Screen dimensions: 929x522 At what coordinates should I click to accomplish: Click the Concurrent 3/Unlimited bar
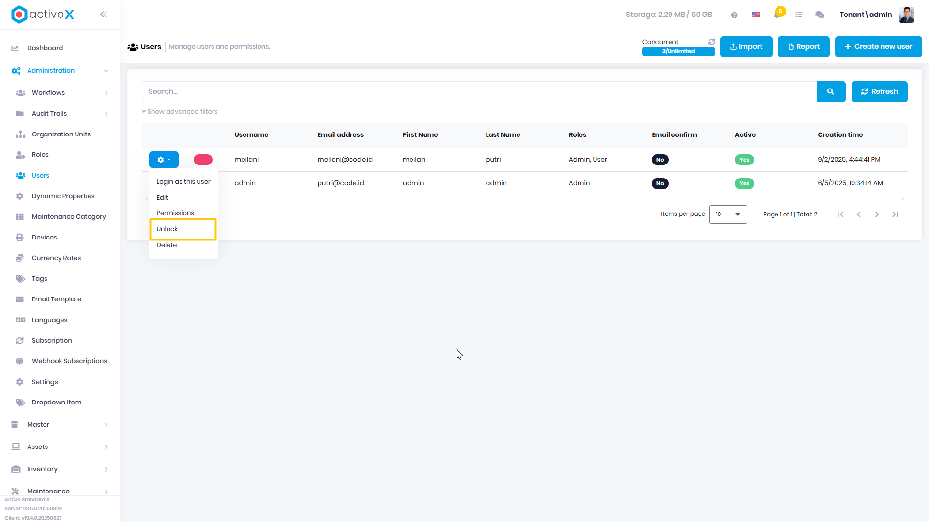tap(678, 51)
